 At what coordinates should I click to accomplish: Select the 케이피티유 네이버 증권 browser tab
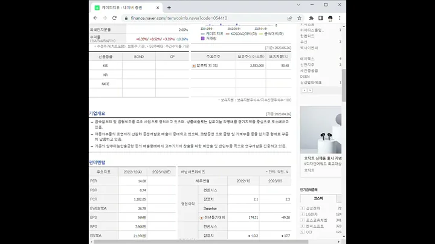pos(127,8)
